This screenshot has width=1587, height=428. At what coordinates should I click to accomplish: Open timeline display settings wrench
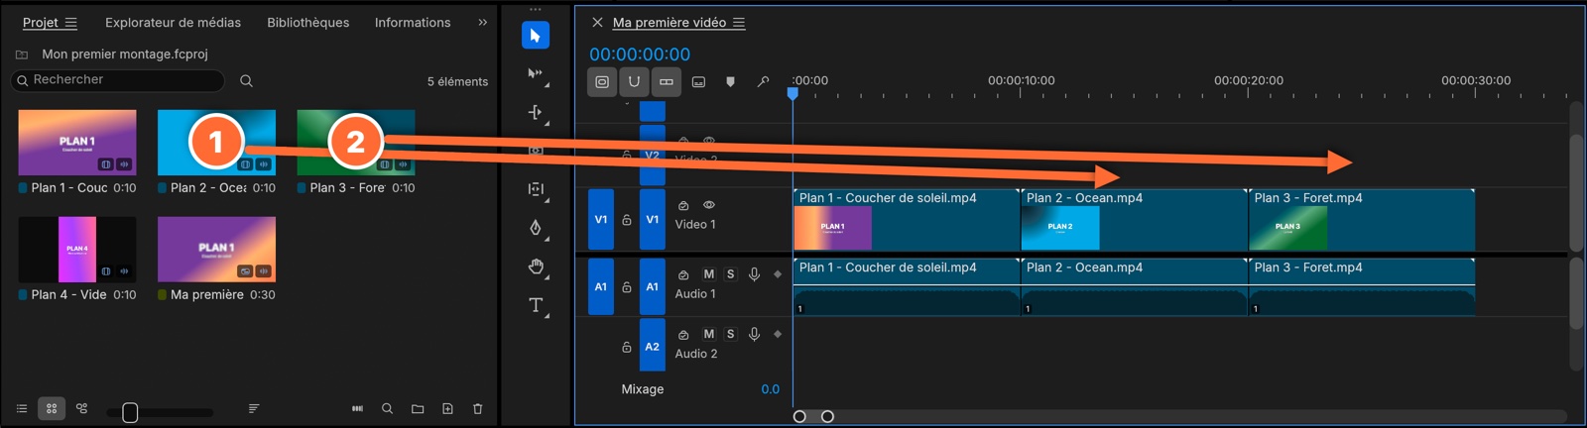click(x=763, y=82)
